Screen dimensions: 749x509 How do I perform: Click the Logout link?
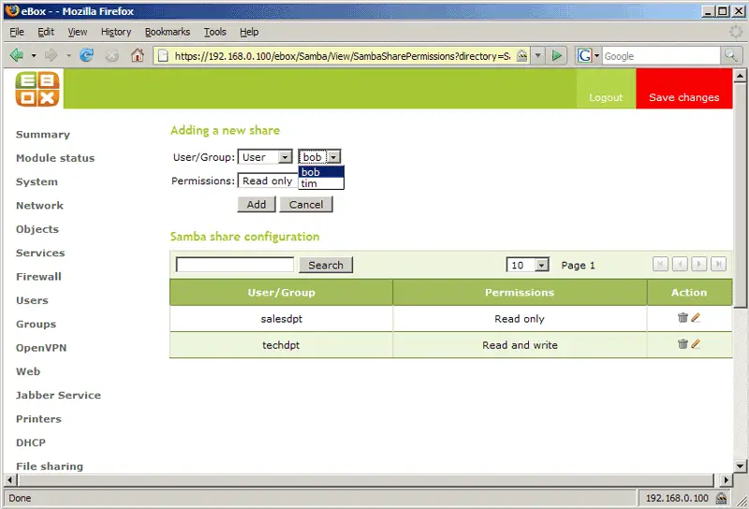[x=606, y=97]
